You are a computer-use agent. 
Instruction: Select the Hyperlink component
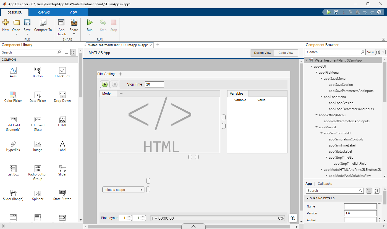click(x=13, y=144)
